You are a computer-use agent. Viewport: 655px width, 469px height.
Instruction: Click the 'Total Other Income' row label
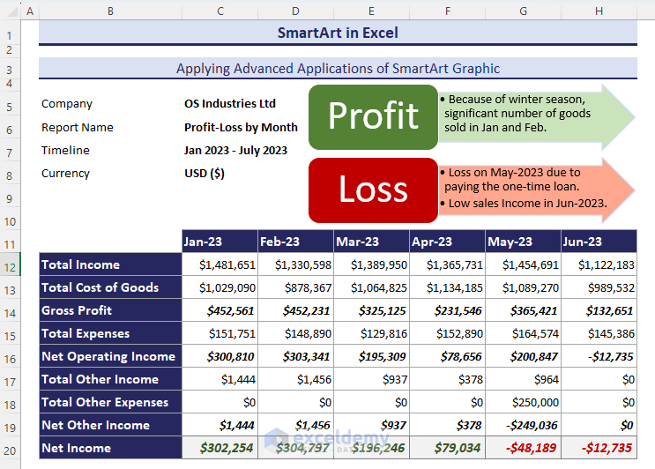111,379
